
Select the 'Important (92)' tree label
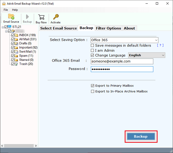pos(28,47)
